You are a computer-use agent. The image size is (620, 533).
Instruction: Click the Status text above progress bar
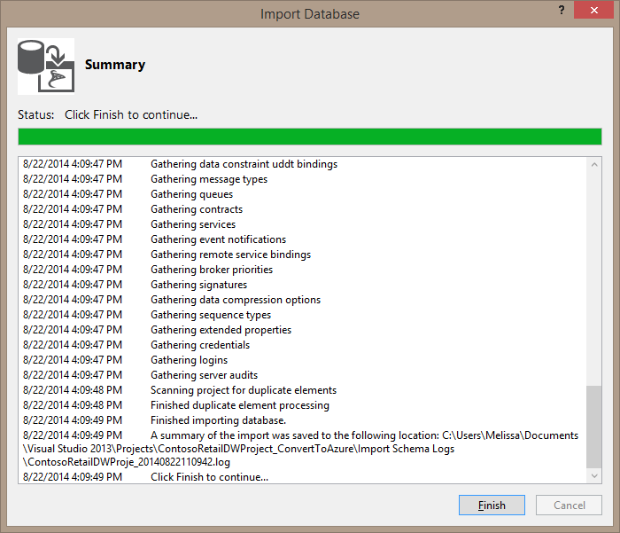[x=107, y=114]
